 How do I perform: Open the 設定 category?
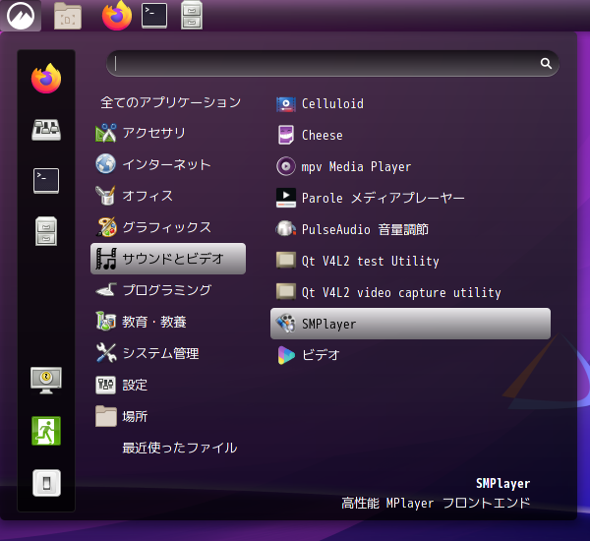pos(168,385)
